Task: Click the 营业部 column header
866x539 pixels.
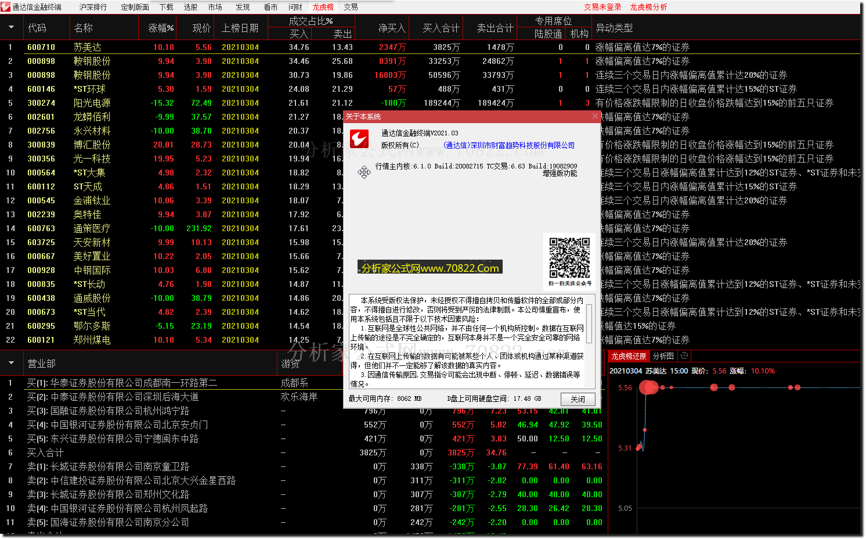Action: [42, 364]
